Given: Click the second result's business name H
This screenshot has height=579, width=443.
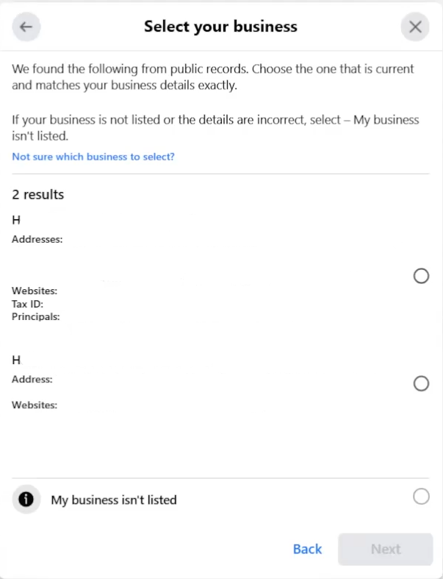Looking at the screenshot, I should click(16, 360).
